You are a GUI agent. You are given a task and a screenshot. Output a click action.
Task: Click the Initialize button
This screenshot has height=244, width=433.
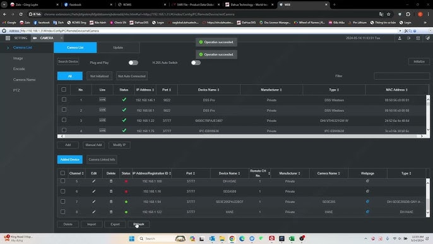coord(419,61)
